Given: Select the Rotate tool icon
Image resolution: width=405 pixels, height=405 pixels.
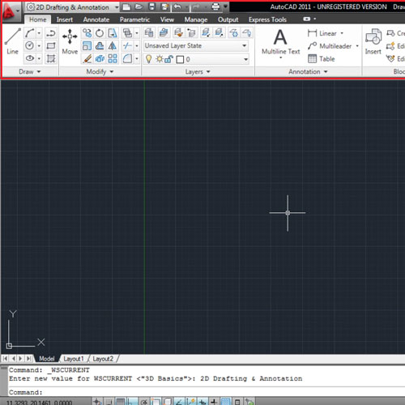Looking at the screenshot, I should click(100, 33).
